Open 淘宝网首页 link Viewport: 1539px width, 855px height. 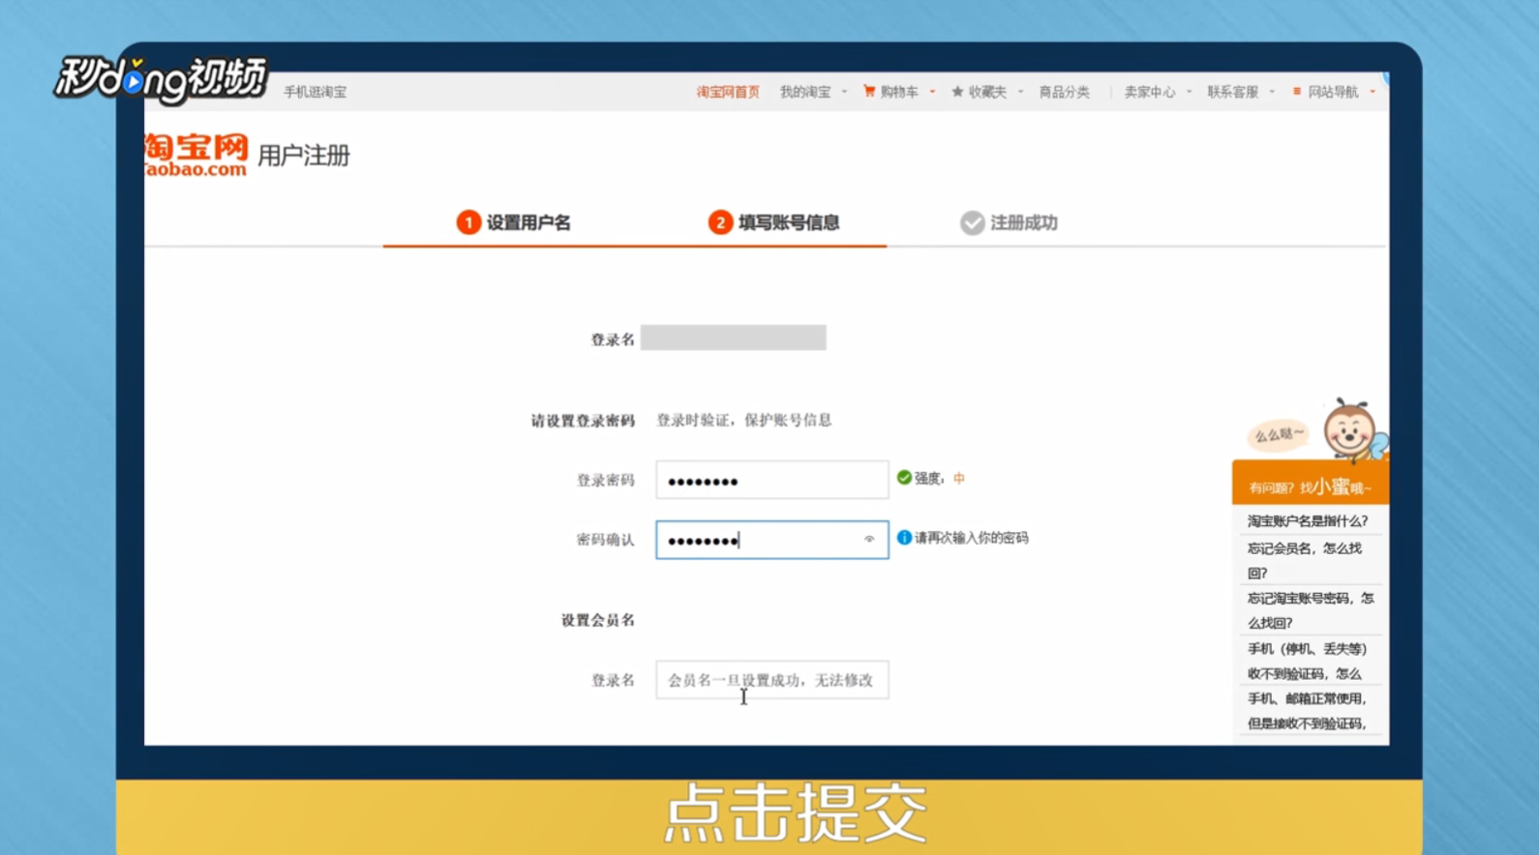click(x=728, y=92)
